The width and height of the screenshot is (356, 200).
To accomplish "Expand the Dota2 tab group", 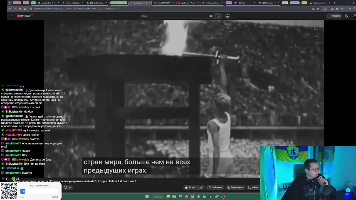I will point(285,3).
